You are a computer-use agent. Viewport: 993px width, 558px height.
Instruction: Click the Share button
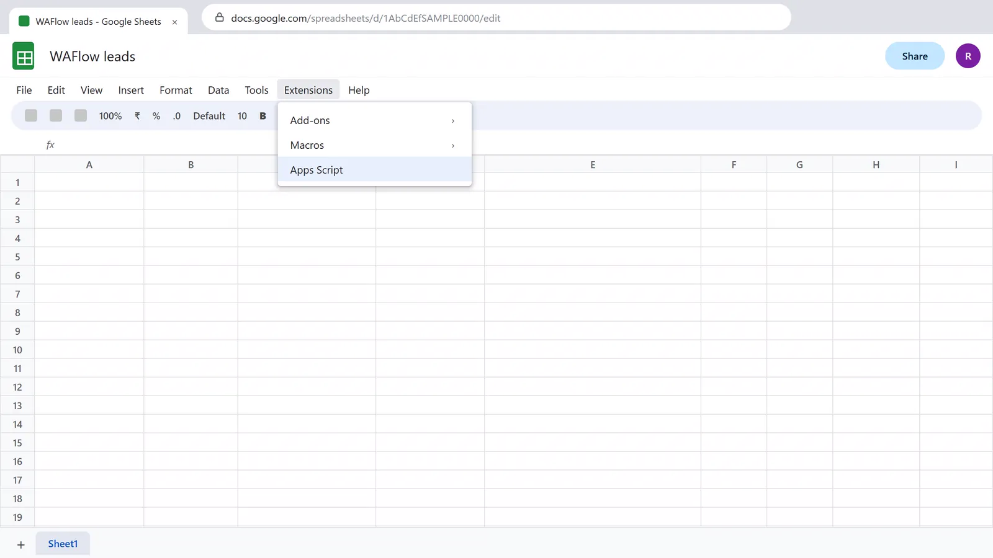tap(915, 56)
